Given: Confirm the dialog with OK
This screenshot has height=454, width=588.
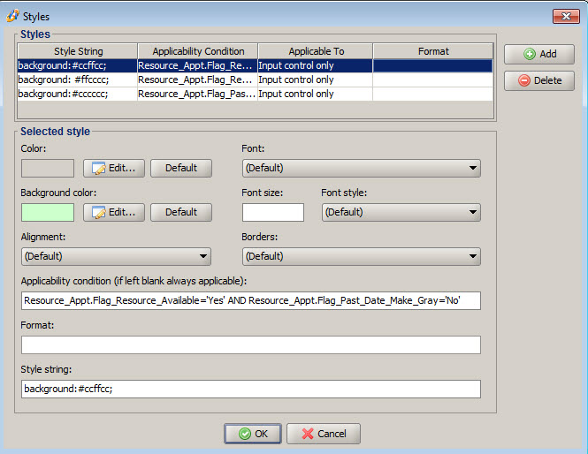Looking at the screenshot, I should click(x=253, y=434).
